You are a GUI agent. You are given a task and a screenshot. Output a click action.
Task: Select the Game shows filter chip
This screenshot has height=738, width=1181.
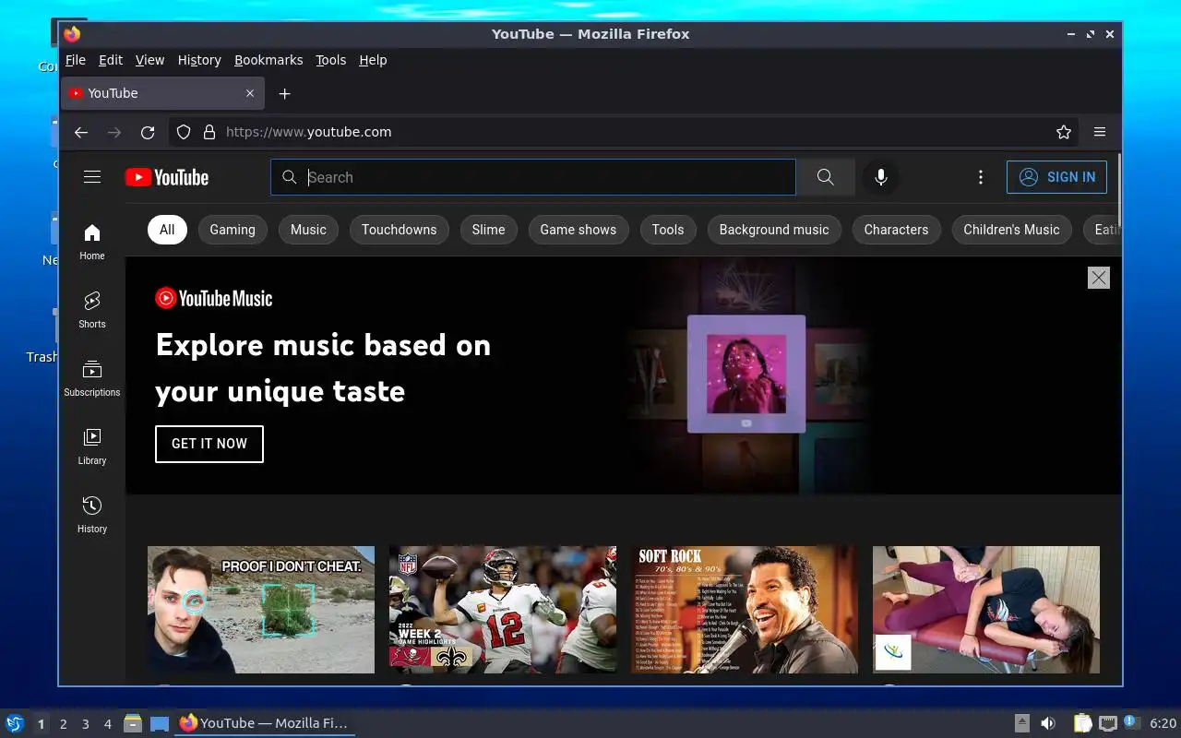579,230
